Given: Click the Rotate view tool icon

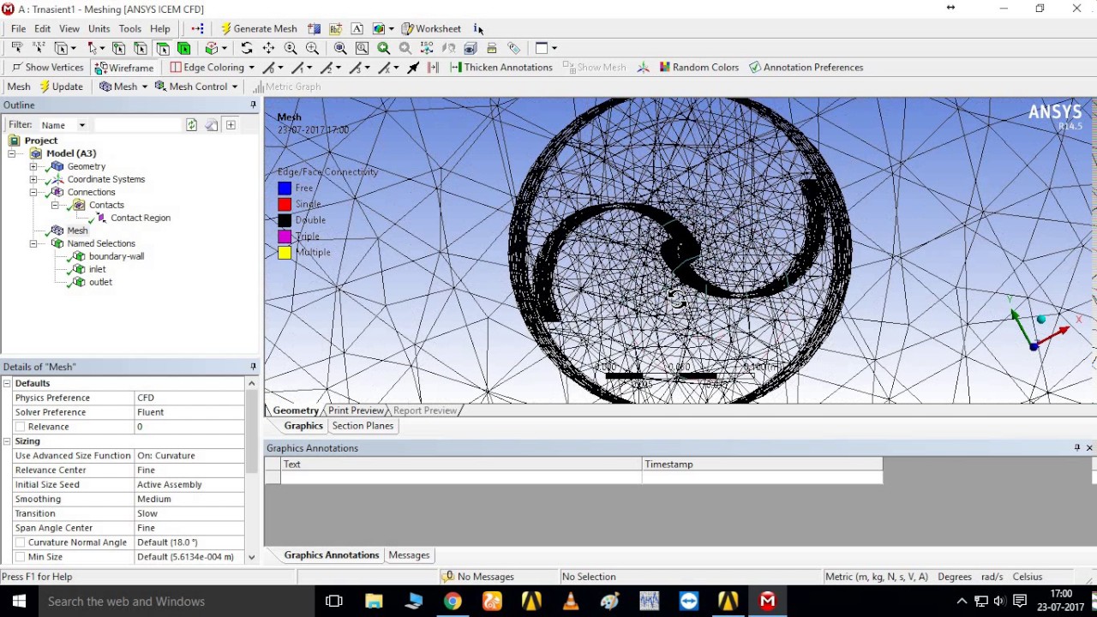Looking at the screenshot, I should pos(247,48).
